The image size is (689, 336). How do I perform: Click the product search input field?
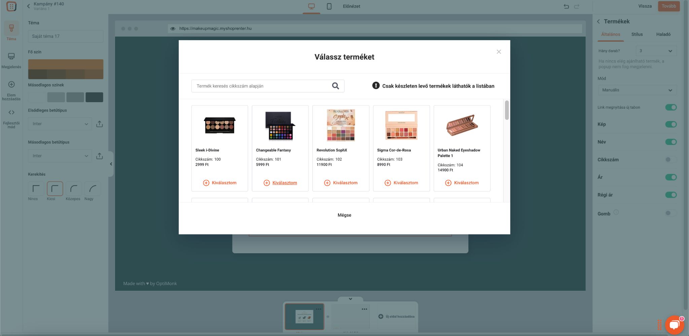point(268,86)
